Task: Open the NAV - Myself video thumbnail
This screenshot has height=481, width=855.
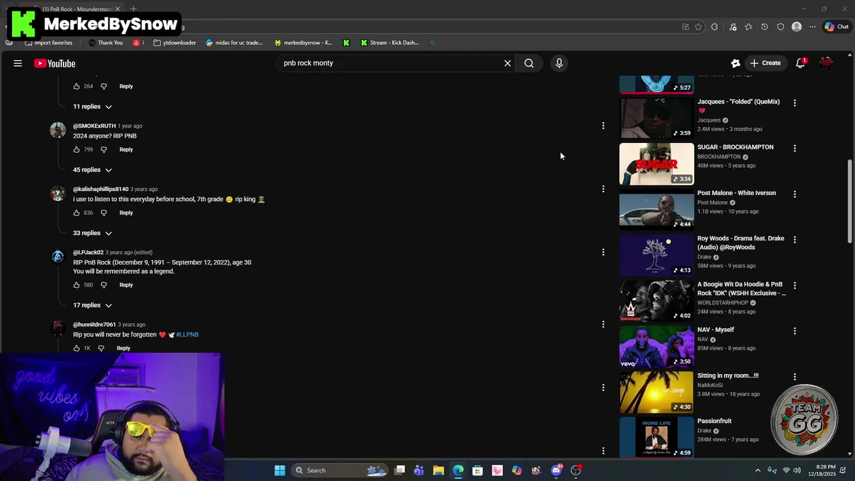Action: (657, 347)
